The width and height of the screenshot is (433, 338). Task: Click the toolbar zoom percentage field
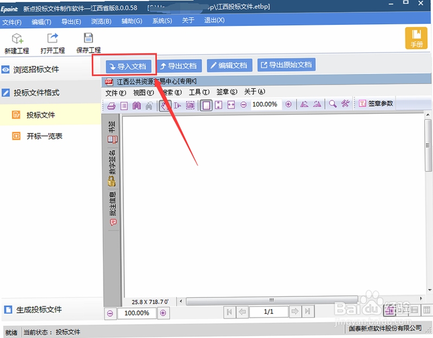coord(265,104)
